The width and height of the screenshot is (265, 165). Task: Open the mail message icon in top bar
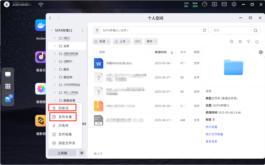[224, 4]
